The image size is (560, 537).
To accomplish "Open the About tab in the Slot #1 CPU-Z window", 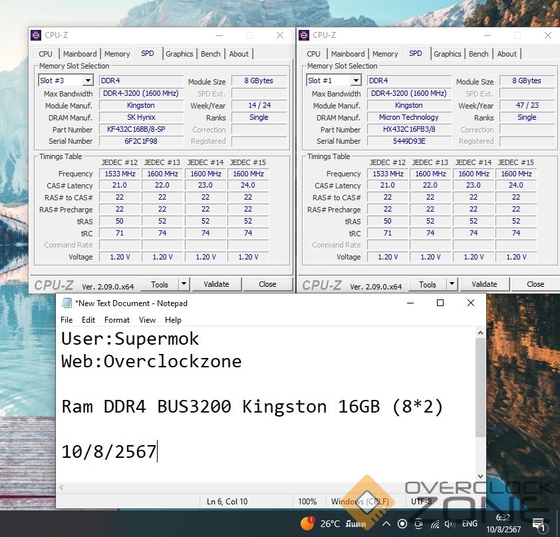I will coord(507,54).
